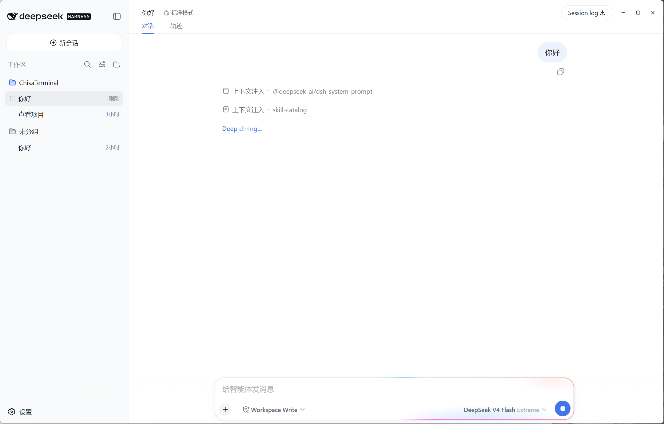Collapse the 未分组 folder
The width and height of the screenshot is (664, 424).
(64, 132)
